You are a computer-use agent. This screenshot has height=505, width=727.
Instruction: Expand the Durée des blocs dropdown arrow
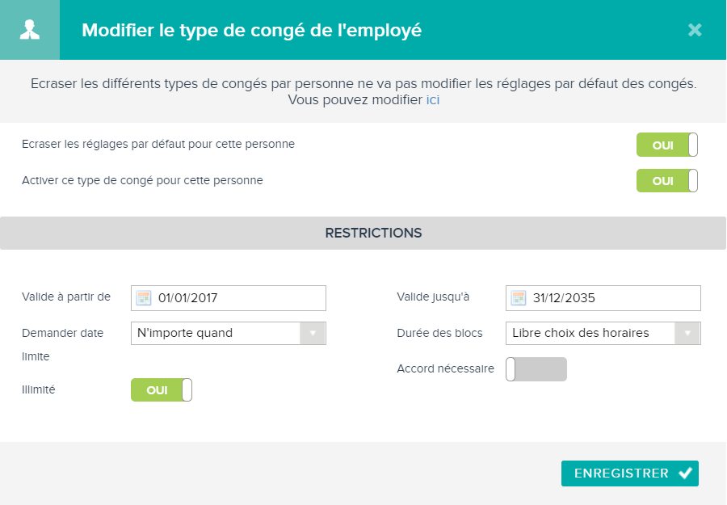pos(687,334)
